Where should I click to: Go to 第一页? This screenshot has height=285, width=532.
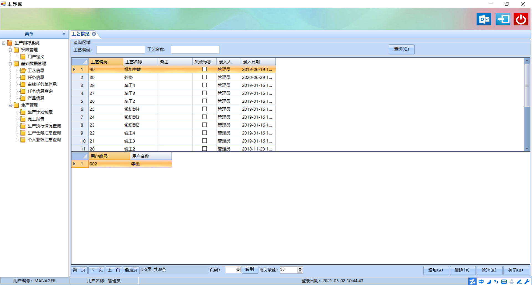tap(79, 270)
